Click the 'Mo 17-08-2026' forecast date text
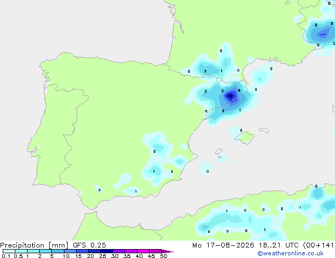The width and height of the screenshot is (335, 258). point(223,245)
